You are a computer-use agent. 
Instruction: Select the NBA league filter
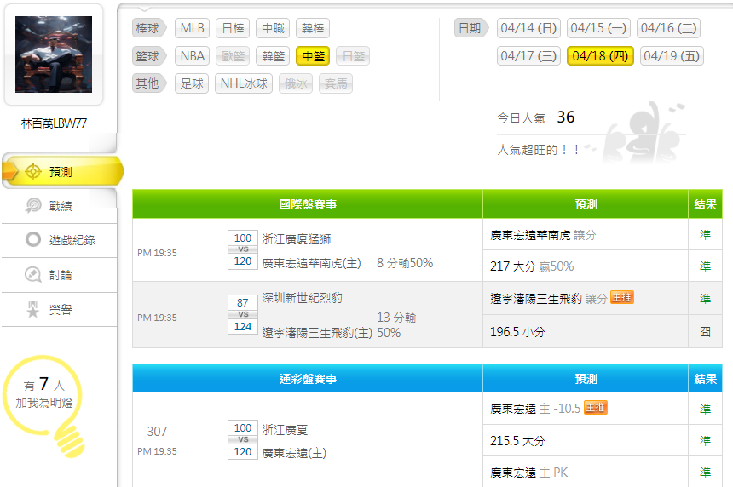coord(192,56)
